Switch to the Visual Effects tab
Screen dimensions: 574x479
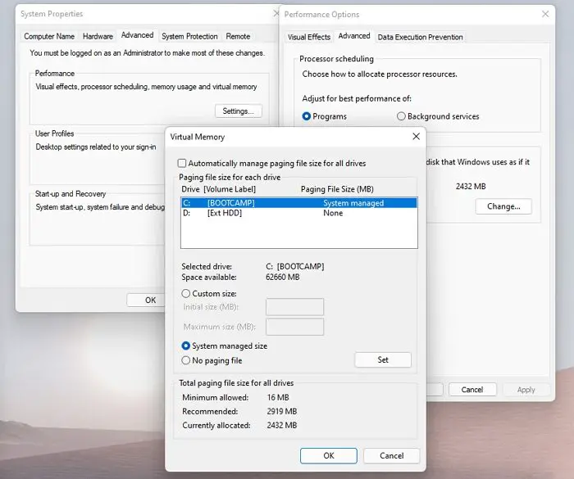click(309, 37)
